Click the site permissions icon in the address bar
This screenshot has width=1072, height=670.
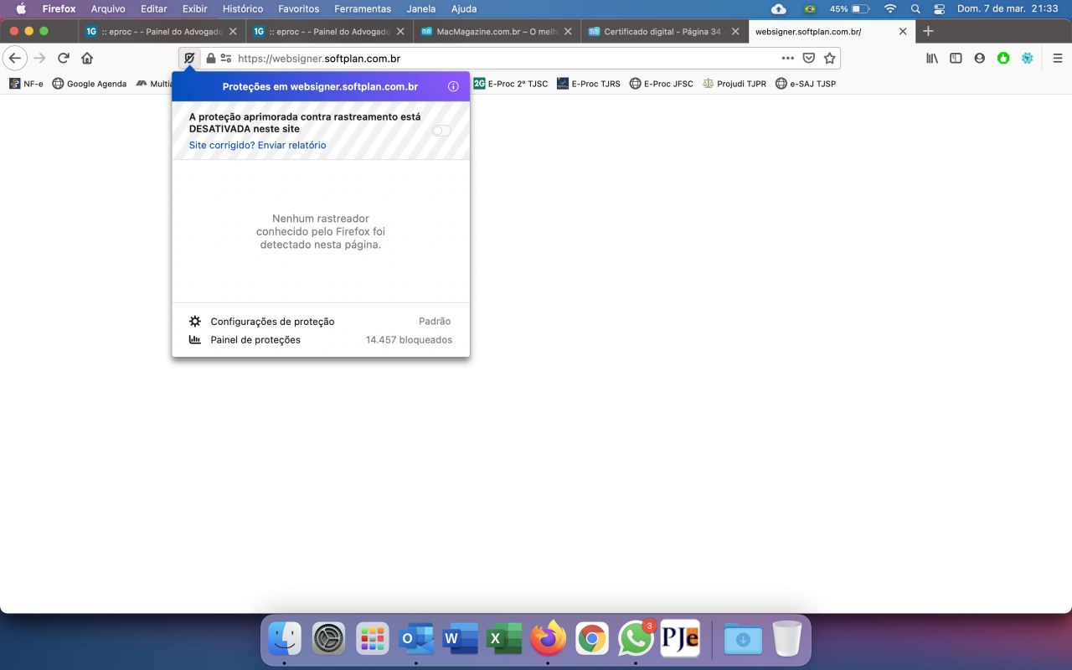click(225, 59)
